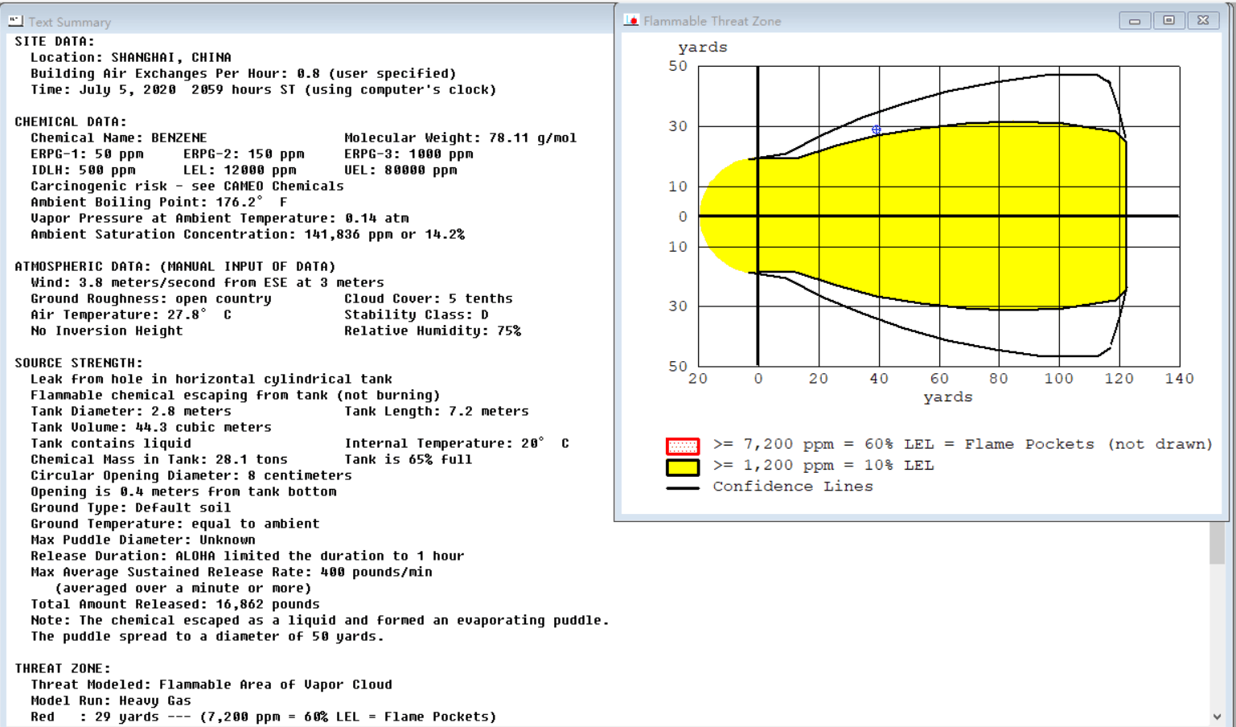Click 'Ambient Saturation Concentration' line

click(x=248, y=235)
